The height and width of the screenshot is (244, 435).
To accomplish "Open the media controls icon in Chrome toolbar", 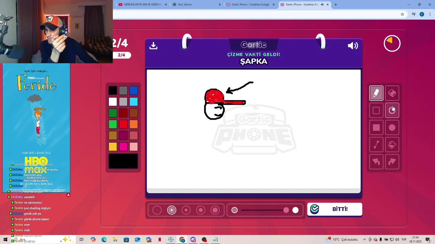I will click(414, 14).
